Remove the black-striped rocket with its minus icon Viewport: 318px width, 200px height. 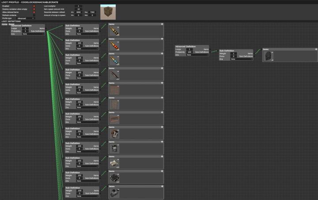click(118, 27)
